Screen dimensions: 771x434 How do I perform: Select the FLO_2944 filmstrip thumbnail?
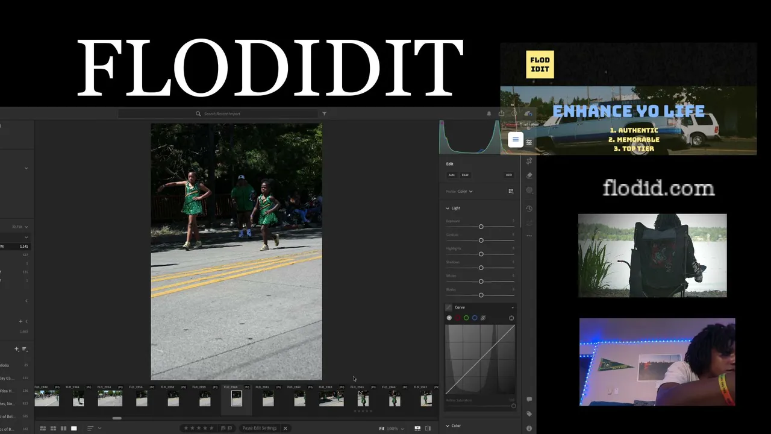(x=47, y=398)
